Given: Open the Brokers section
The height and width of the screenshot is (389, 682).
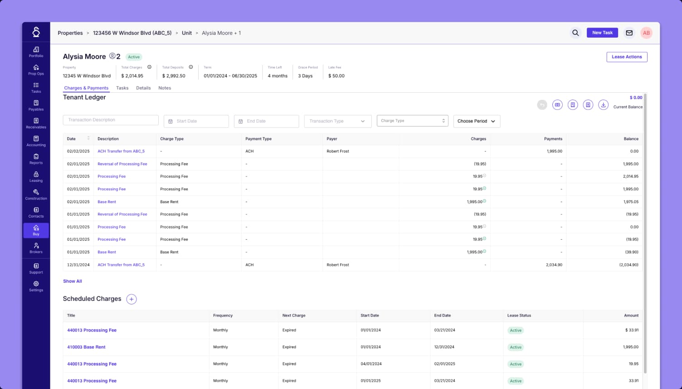Looking at the screenshot, I should point(36,248).
